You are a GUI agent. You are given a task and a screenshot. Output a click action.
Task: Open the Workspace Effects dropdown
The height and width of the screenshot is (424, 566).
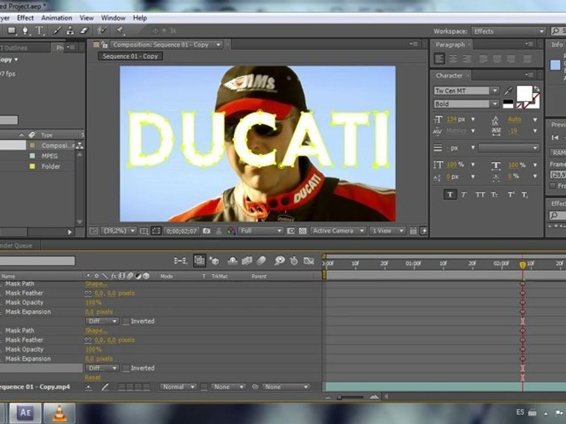(508, 31)
